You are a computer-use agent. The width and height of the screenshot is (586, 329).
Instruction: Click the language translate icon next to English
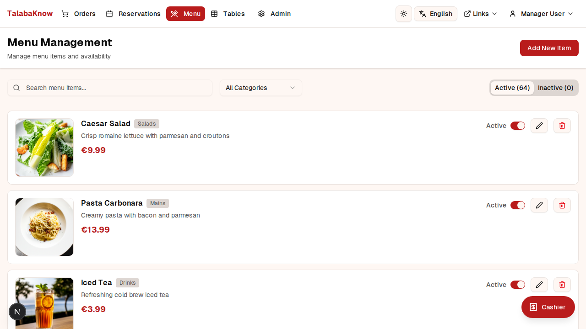[422, 14]
